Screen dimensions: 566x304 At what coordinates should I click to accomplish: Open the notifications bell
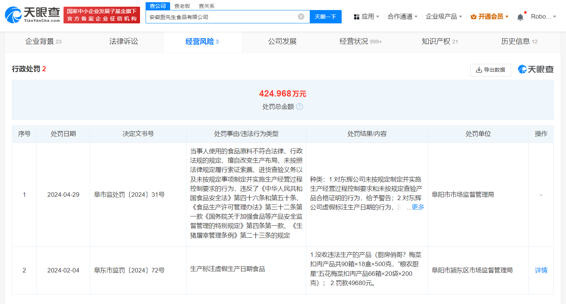point(520,17)
